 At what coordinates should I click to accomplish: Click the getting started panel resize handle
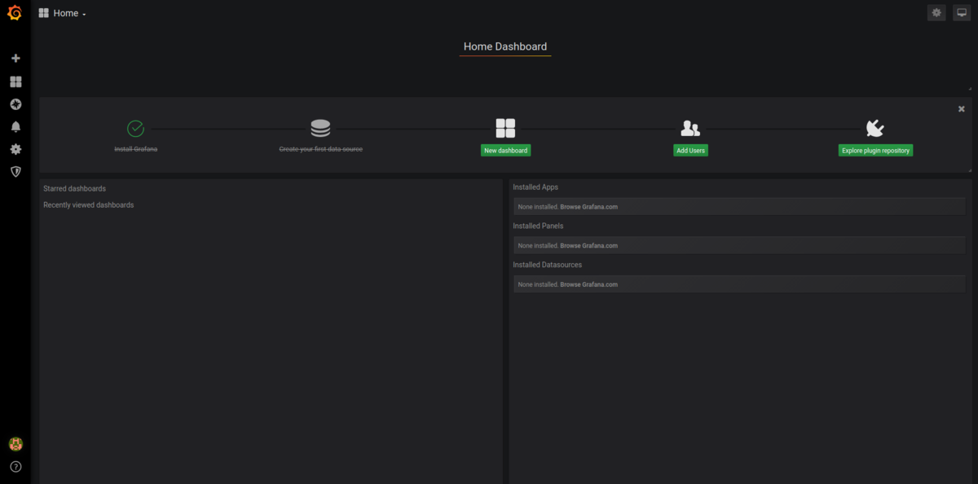[x=969, y=169]
